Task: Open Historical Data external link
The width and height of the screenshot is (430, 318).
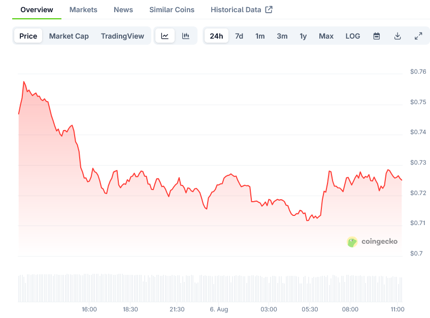Action: pos(242,10)
